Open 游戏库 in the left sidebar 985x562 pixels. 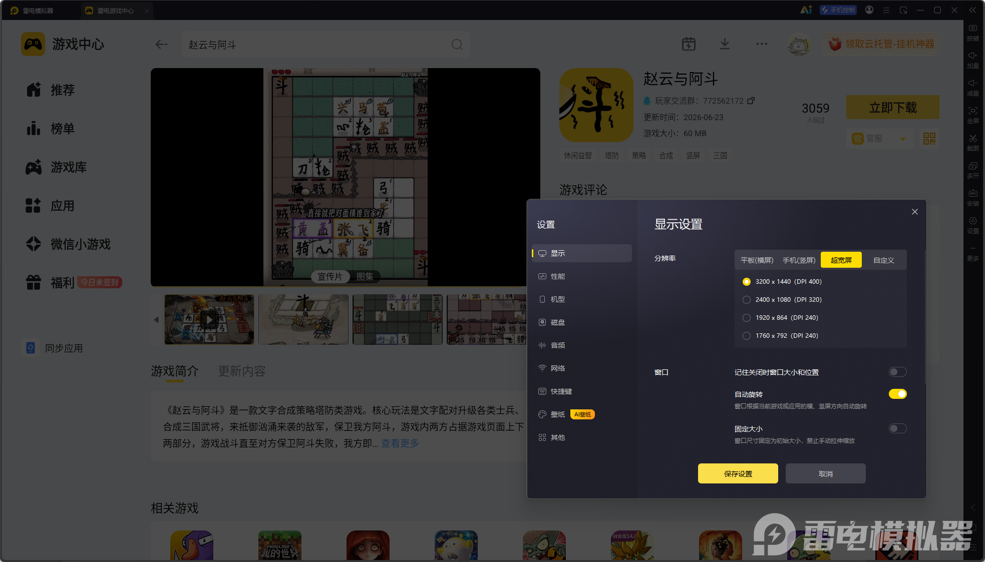tap(56, 167)
